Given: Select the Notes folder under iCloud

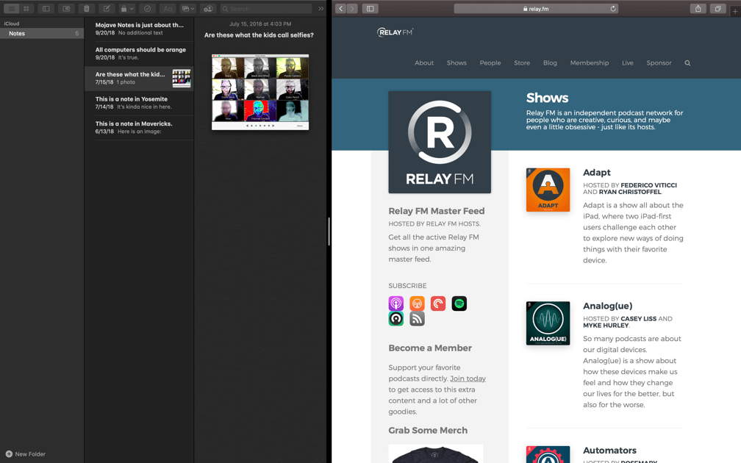Looking at the screenshot, I should tap(42, 34).
